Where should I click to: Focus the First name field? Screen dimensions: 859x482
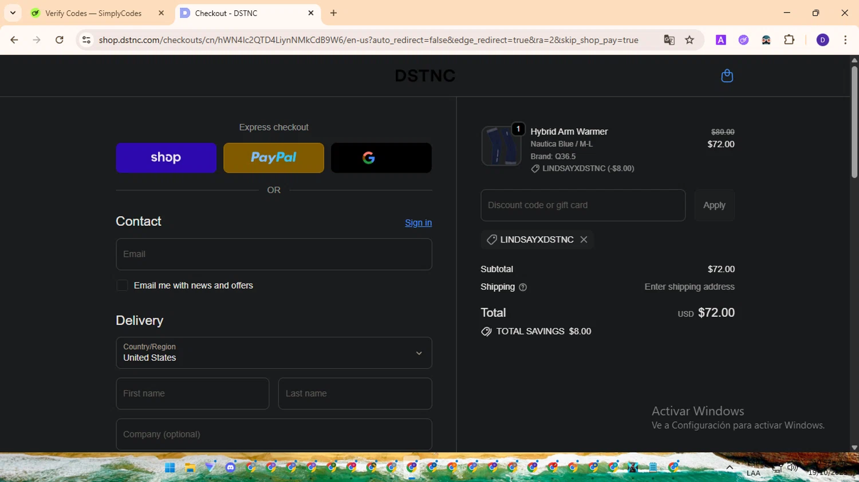(x=192, y=393)
